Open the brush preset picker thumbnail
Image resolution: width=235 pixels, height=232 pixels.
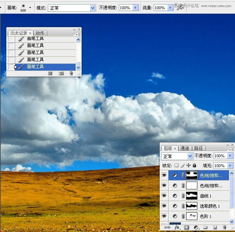click(23, 7)
